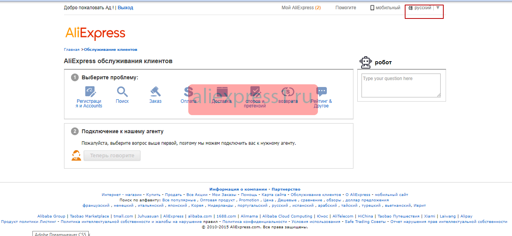Open Все Акции footer link

click(197, 195)
